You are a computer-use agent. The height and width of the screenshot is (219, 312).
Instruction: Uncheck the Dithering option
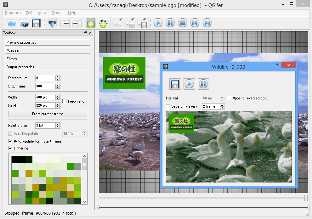point(10,148)
